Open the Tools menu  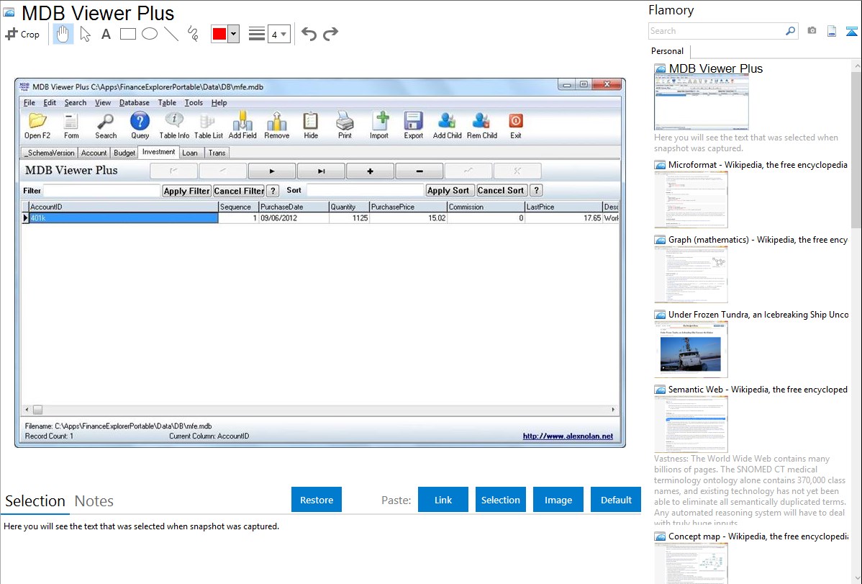pyautogui.click(x=194, y=103)
